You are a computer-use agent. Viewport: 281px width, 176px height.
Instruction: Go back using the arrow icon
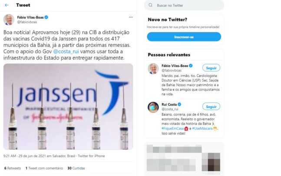pos(7,5)
